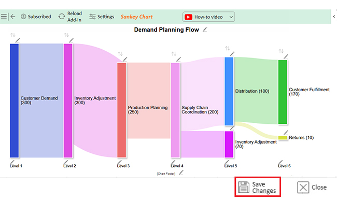Edit the pink Level 4 node pencil
Screen dimensions: 337x202
[x=178, y=59]
